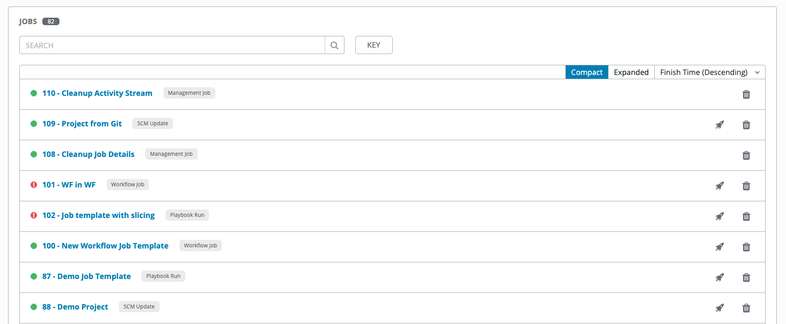Click into the jobs search field

tap(171, 46)
